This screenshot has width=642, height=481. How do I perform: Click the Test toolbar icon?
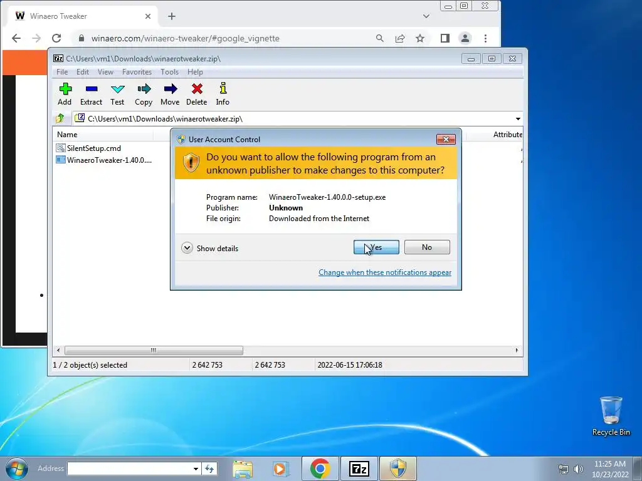(117, 94)
